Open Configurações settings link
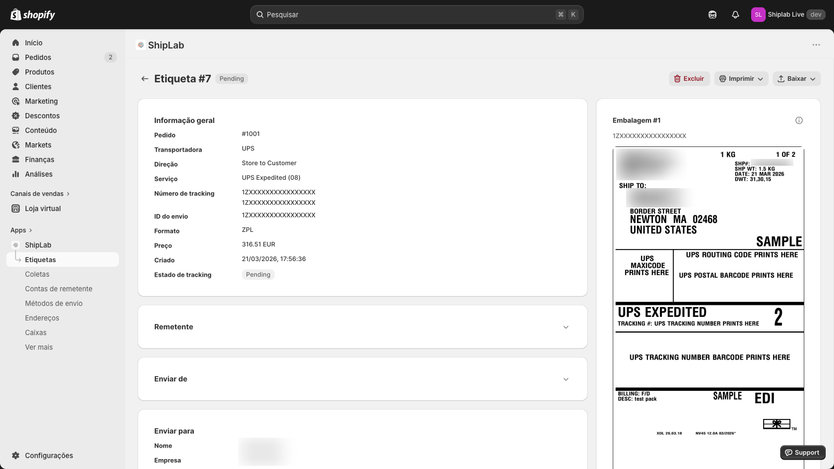This screenshot has height=469, width=834. click(49, 455)
